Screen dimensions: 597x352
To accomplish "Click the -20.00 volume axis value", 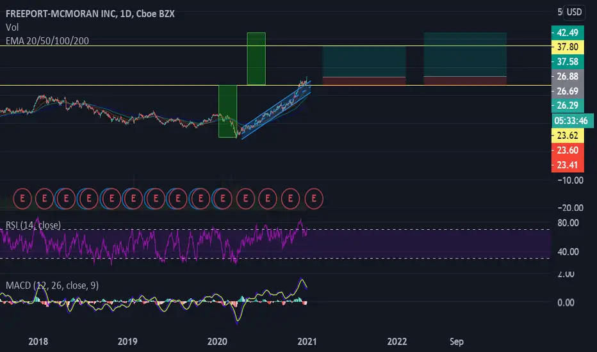I will point(570,208).
